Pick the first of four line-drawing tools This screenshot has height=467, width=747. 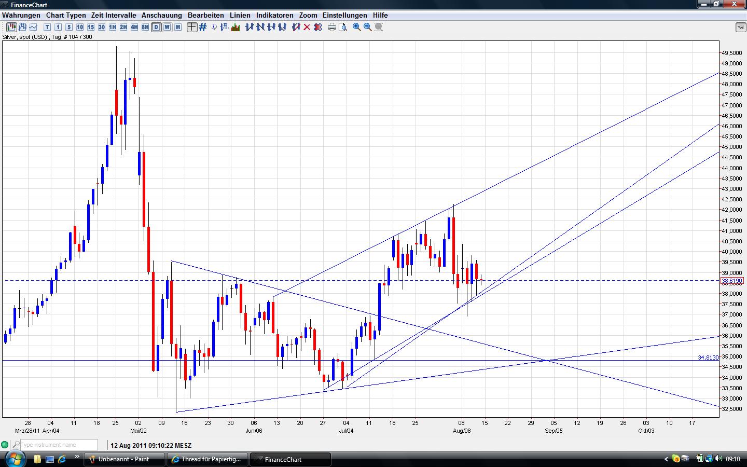point(250,27)
